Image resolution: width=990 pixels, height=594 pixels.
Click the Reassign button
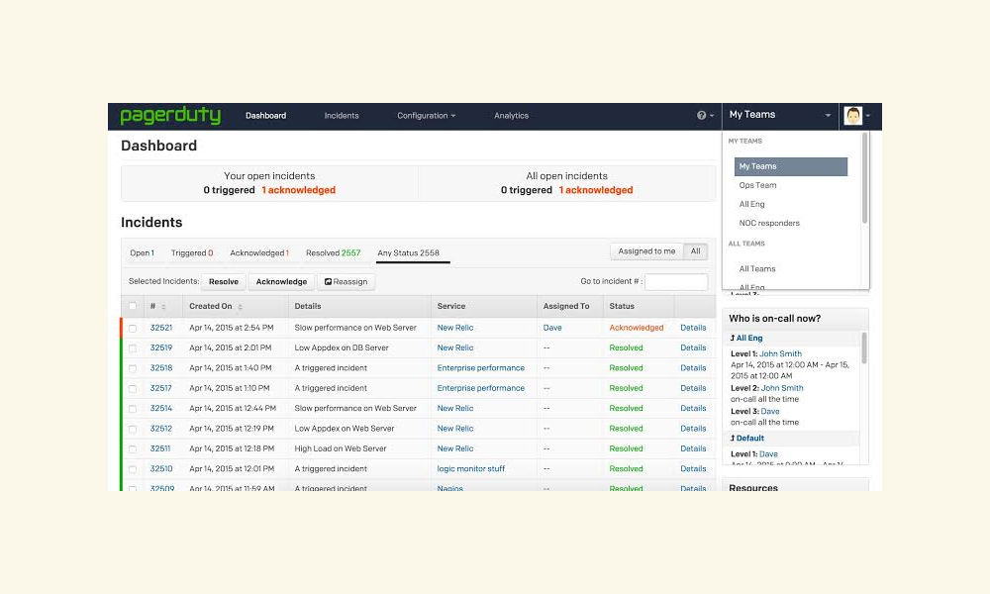[x=346, y=281]
